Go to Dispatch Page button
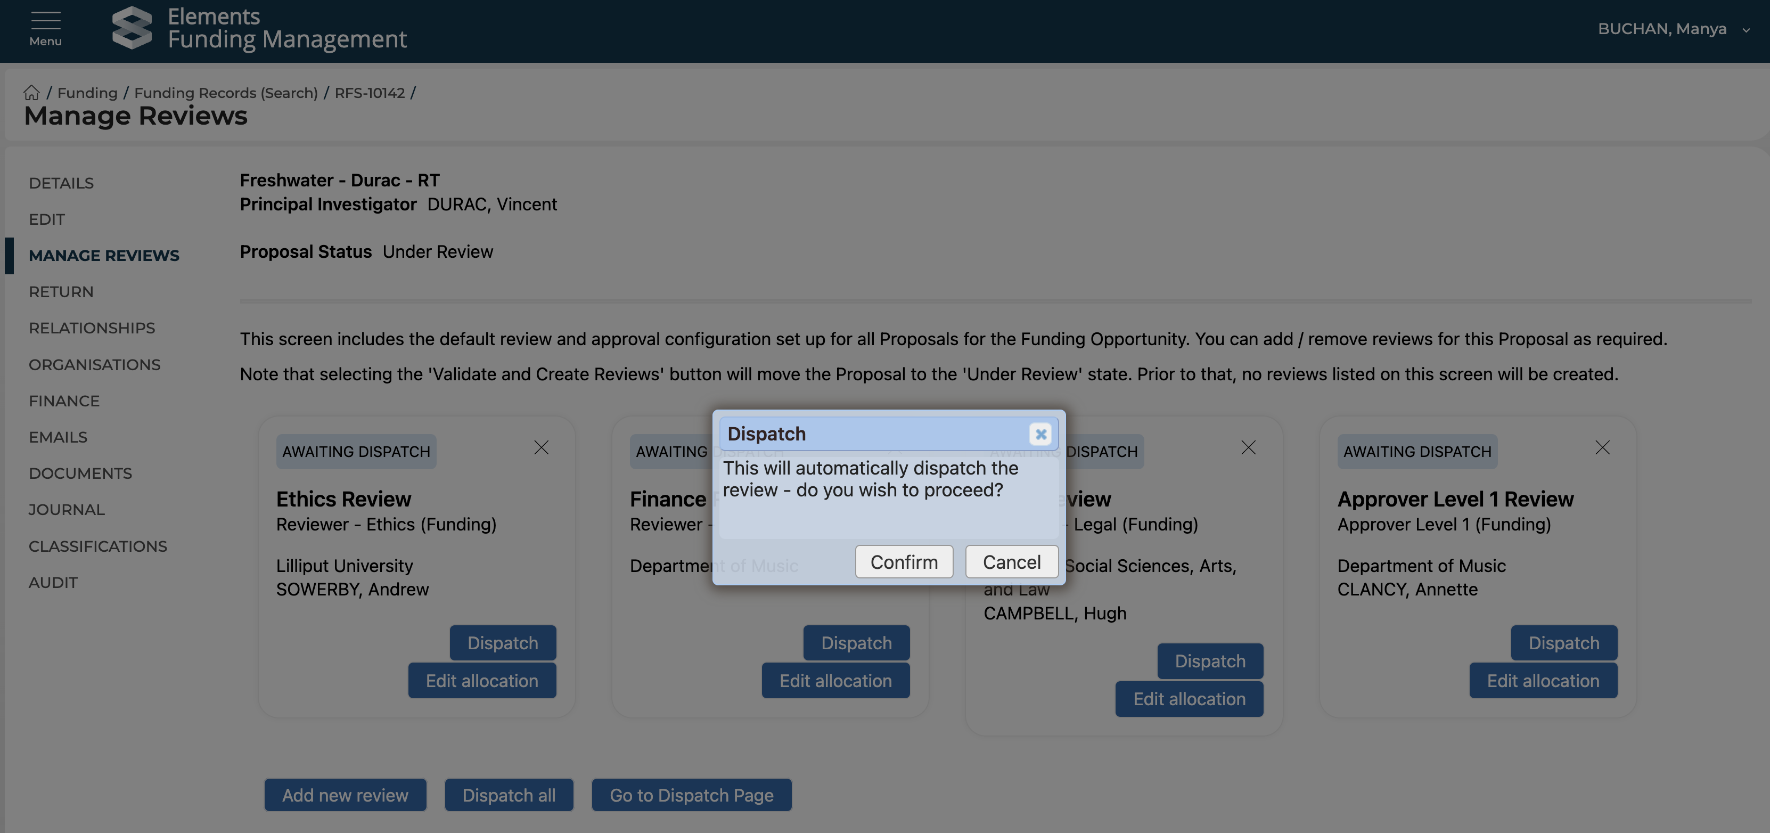This screenshot has height=833, width=1770. point(691,795)
